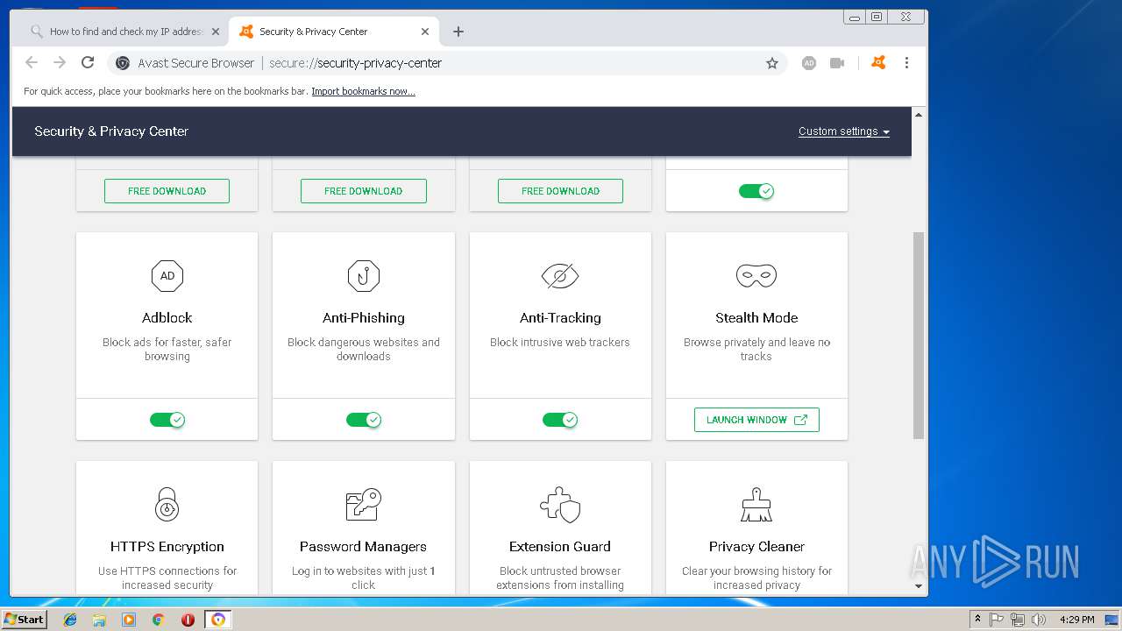The image size is (1122, 631).
Task: Click the HTTPS Encryption card title
Action: pos(167,547)
